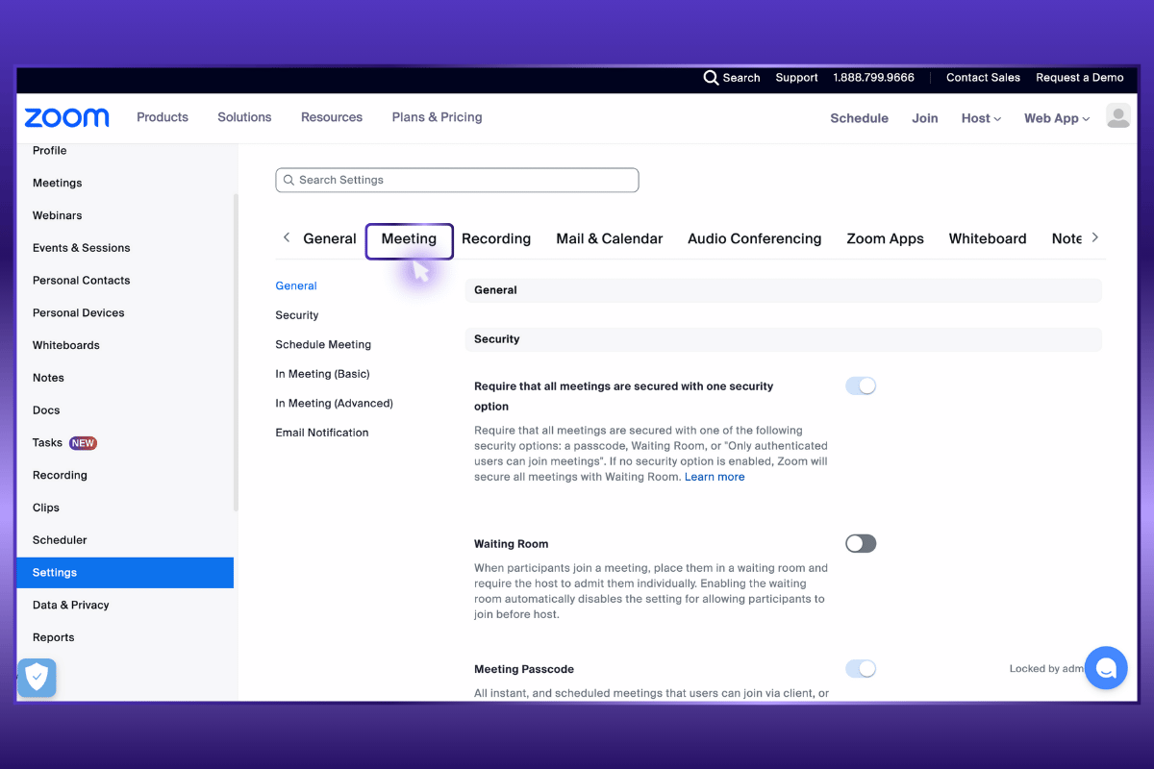Viewport: 1154px width, 769px height.
Task: Expand the Host dropdown
Action: [981, 118]
